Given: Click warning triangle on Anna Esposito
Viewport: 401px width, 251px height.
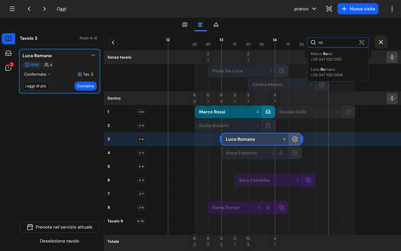Looking at the screenshot, I should 281,153.
